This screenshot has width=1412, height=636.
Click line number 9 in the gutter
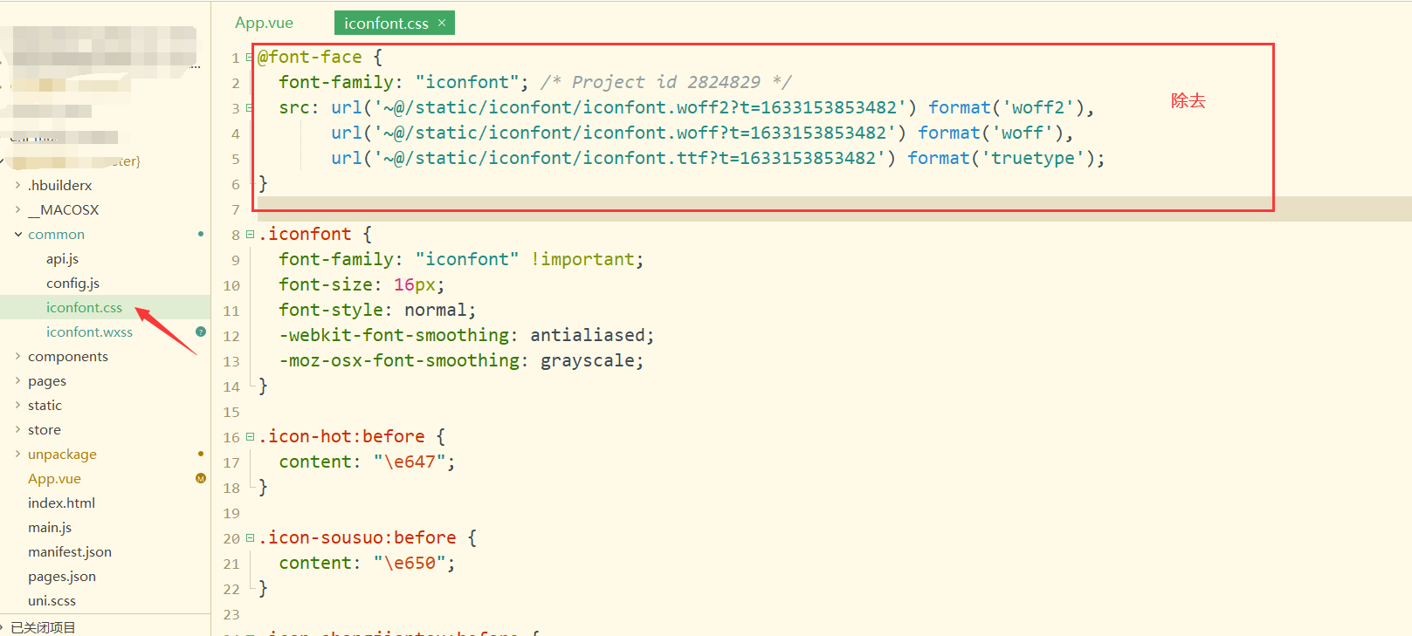[x=235, y=260]
